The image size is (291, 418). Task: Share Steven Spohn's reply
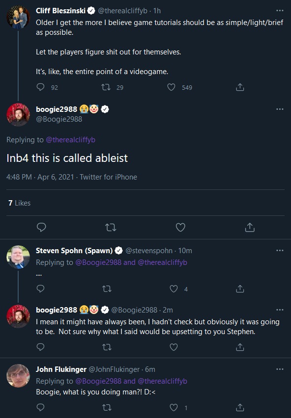239,289
